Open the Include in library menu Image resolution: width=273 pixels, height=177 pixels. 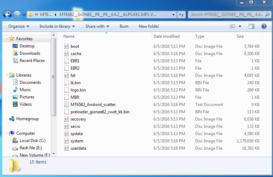pos(57,26)
